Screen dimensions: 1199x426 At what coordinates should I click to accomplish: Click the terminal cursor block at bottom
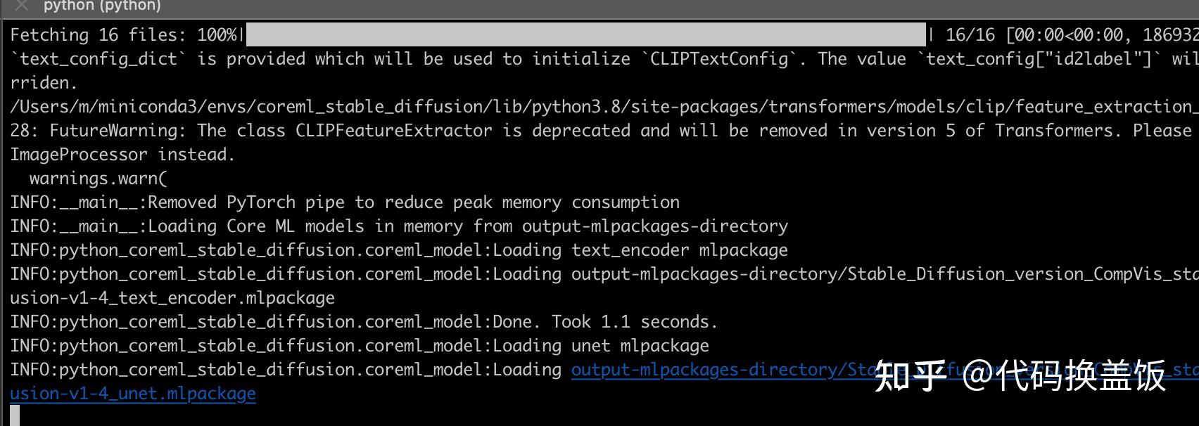15,415
